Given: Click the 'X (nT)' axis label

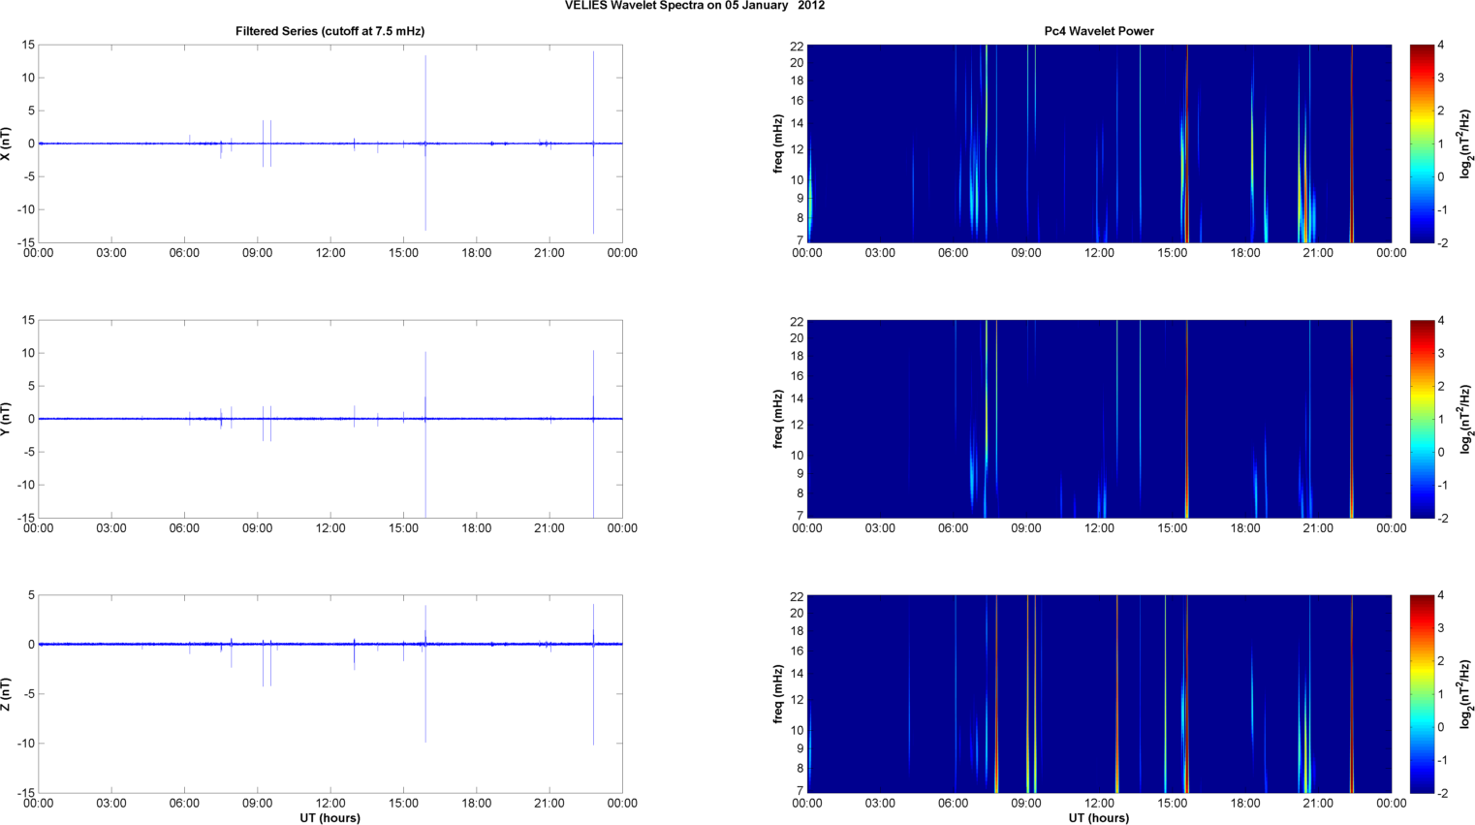Looking at the screenshot, I should pyautogui.click(x=6, y=143).
